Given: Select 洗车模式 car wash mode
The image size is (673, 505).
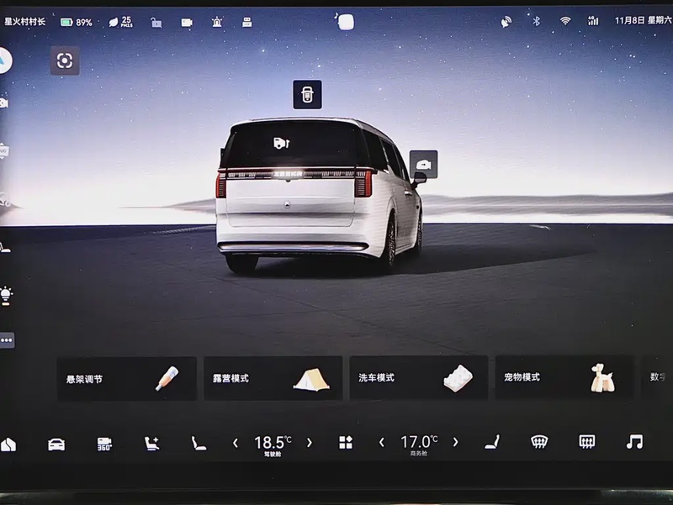Looking at the screenshot, I should [418, 378].
